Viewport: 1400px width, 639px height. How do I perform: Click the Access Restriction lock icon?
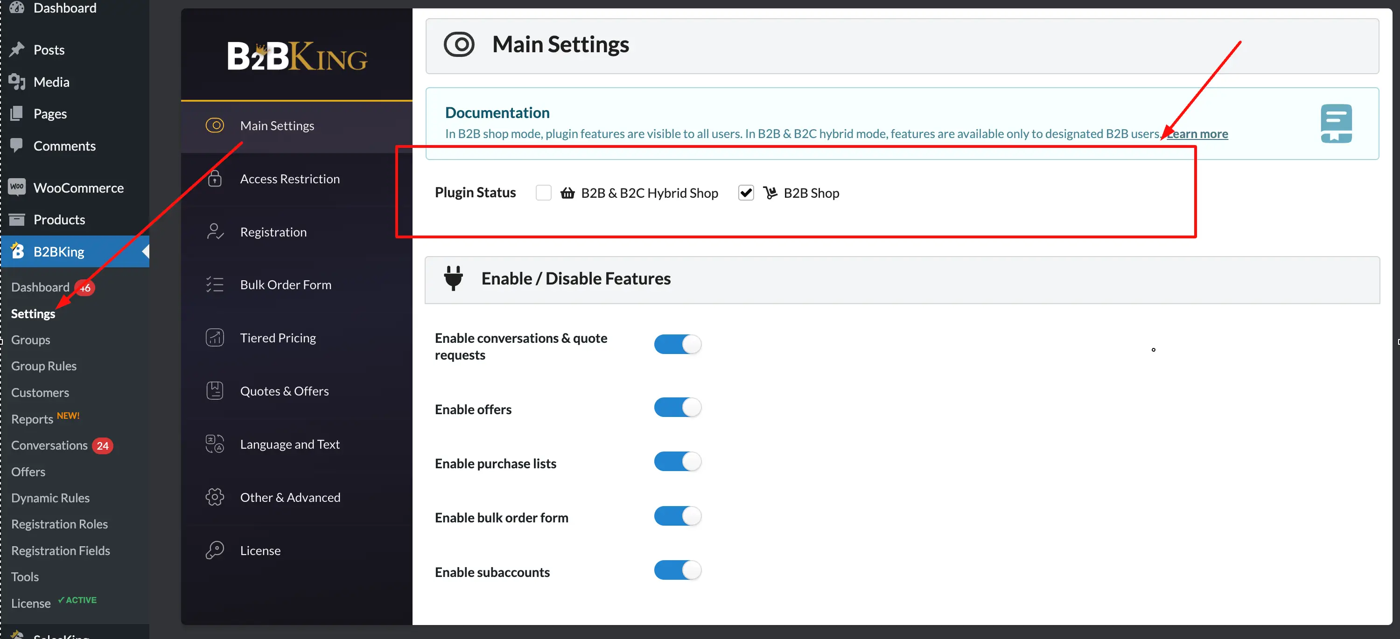(x=215, y=178)
